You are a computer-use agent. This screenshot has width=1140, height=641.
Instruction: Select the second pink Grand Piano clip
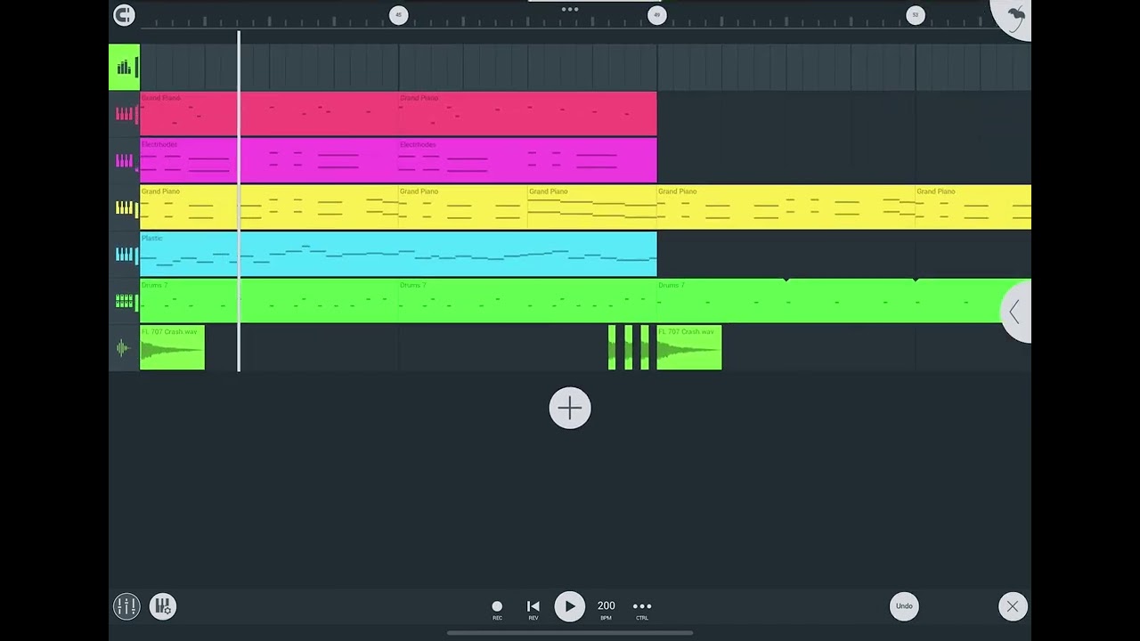(527, 114)
